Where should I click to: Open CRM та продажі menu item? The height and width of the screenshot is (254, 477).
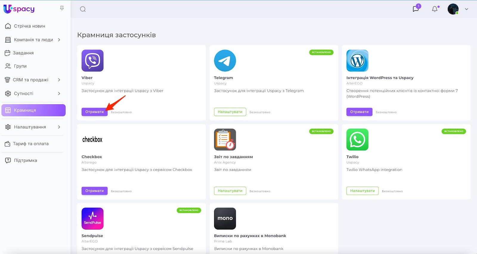[x=30, y=80]
